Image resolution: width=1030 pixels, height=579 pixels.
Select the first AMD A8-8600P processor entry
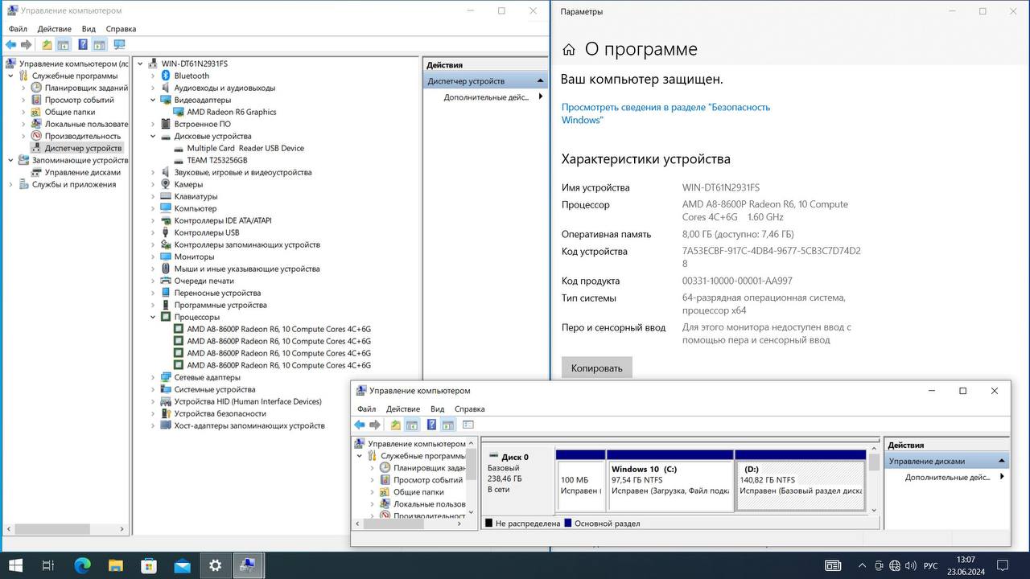coord(278,329)
